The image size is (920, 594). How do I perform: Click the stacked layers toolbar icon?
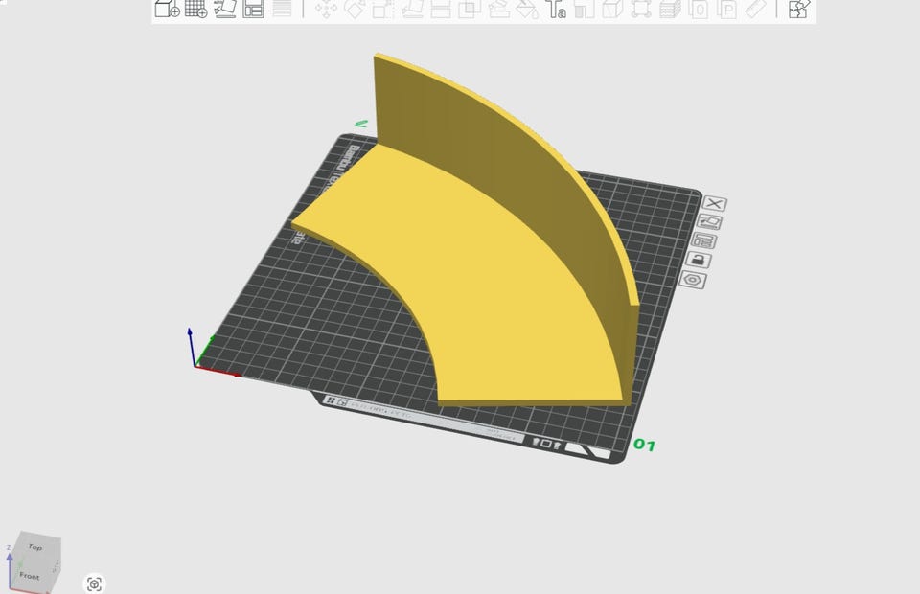tap(670, 10)
